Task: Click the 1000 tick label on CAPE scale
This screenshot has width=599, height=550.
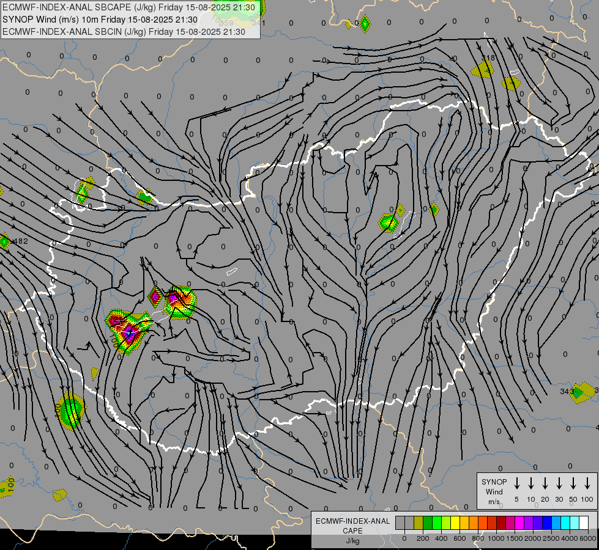Action: [496, 538]
